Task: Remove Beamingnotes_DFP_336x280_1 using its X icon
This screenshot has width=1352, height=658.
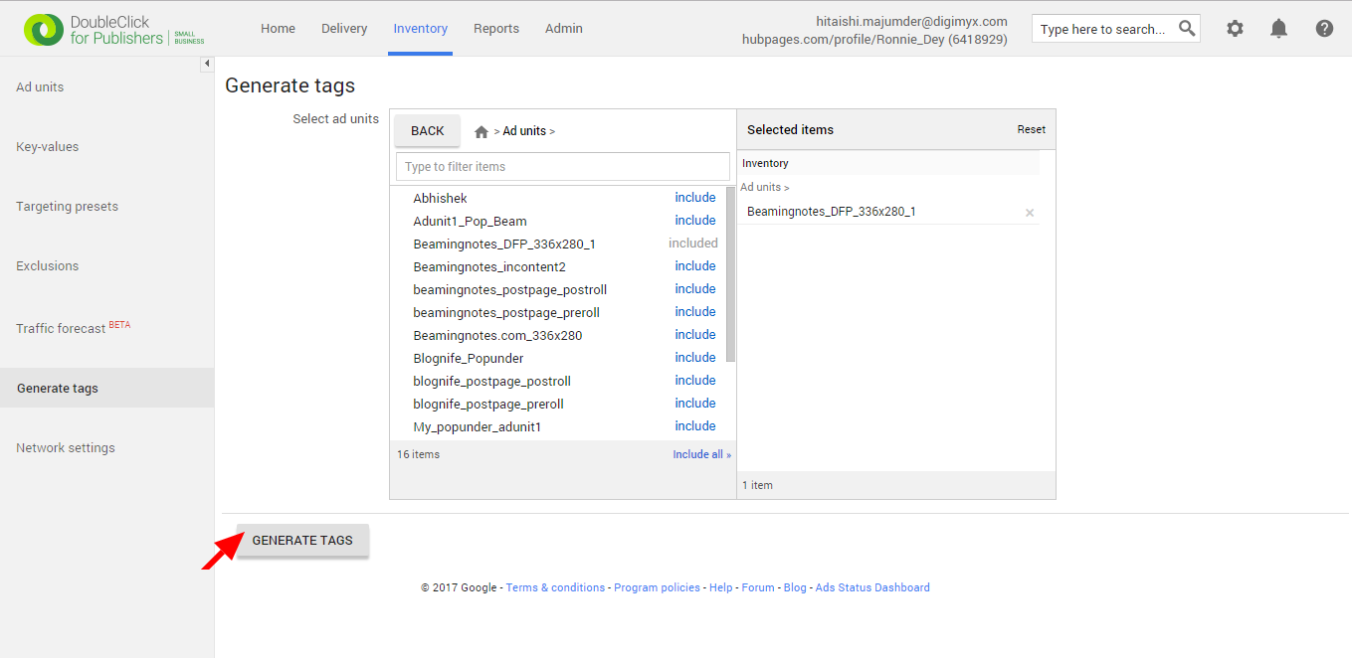Action: point(1030,212)
